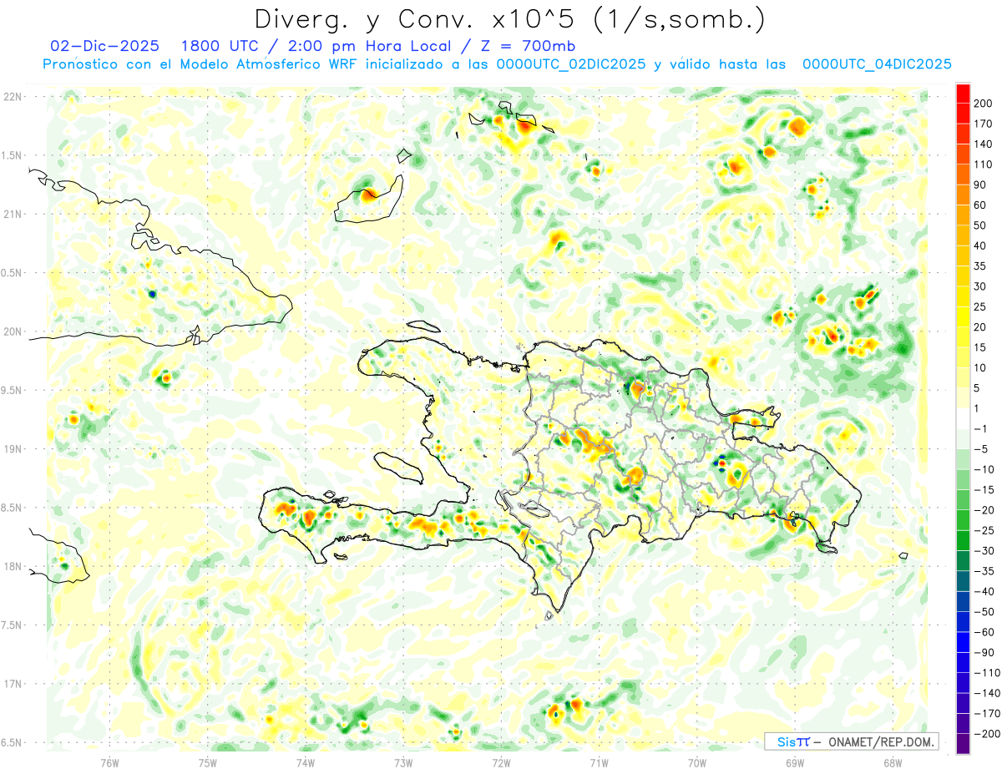Screen dimensions: 1002x774
Task: Click the -200 color scale label
Action: tap(989, 734)
